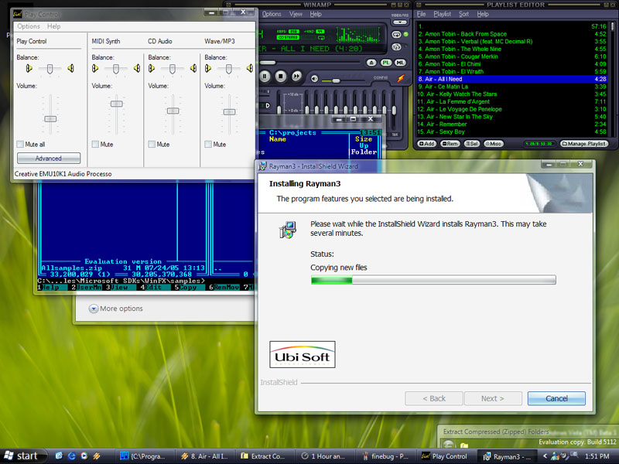The width and height of the screenshot is (619, 464).
Task: Click Misc button in Playlist Editor
Action: [493, 144]
